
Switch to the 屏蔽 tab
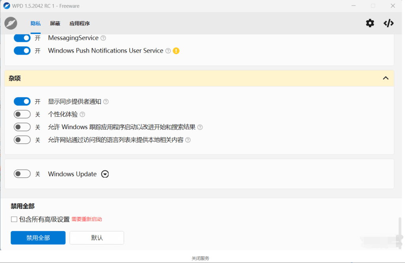point(55,23)
